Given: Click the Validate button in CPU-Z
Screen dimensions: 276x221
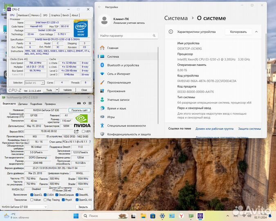Looking at the screenshot, I should 67,90.
